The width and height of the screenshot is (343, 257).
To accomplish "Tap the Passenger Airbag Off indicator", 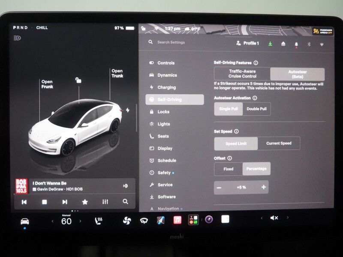I will (x=323, y=31).
